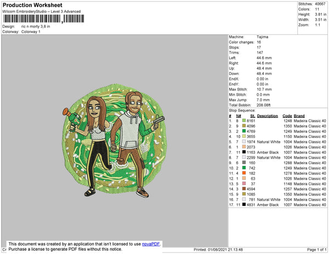Click the 'Colorway 1' value
Image resolution: width=329 pixels, height=254 pixels.
tap(31, 32)
